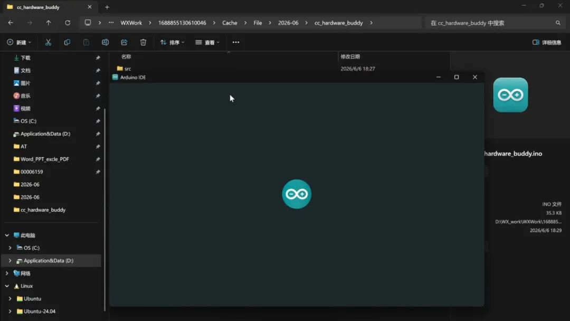
Task: Click pin icon beside 音乐
Action: click(98, 96)
